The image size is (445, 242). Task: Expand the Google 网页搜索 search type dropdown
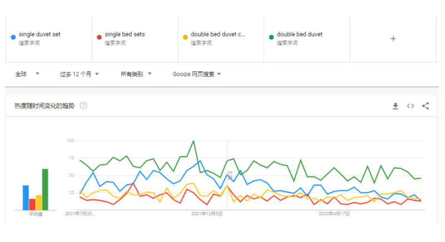point(197,74)
